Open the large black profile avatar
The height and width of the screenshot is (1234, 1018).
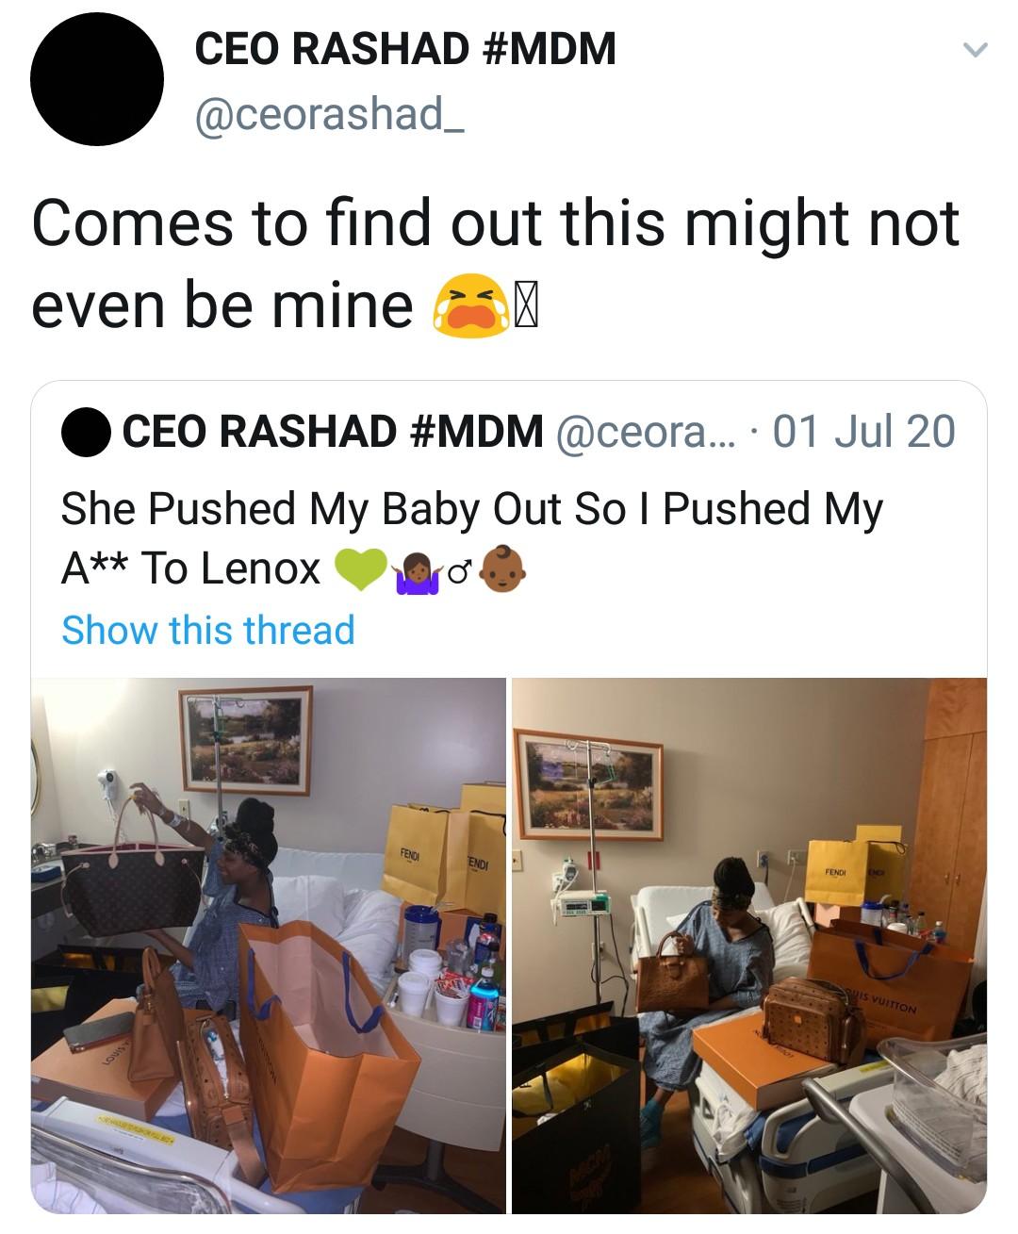tap(97, 80)
